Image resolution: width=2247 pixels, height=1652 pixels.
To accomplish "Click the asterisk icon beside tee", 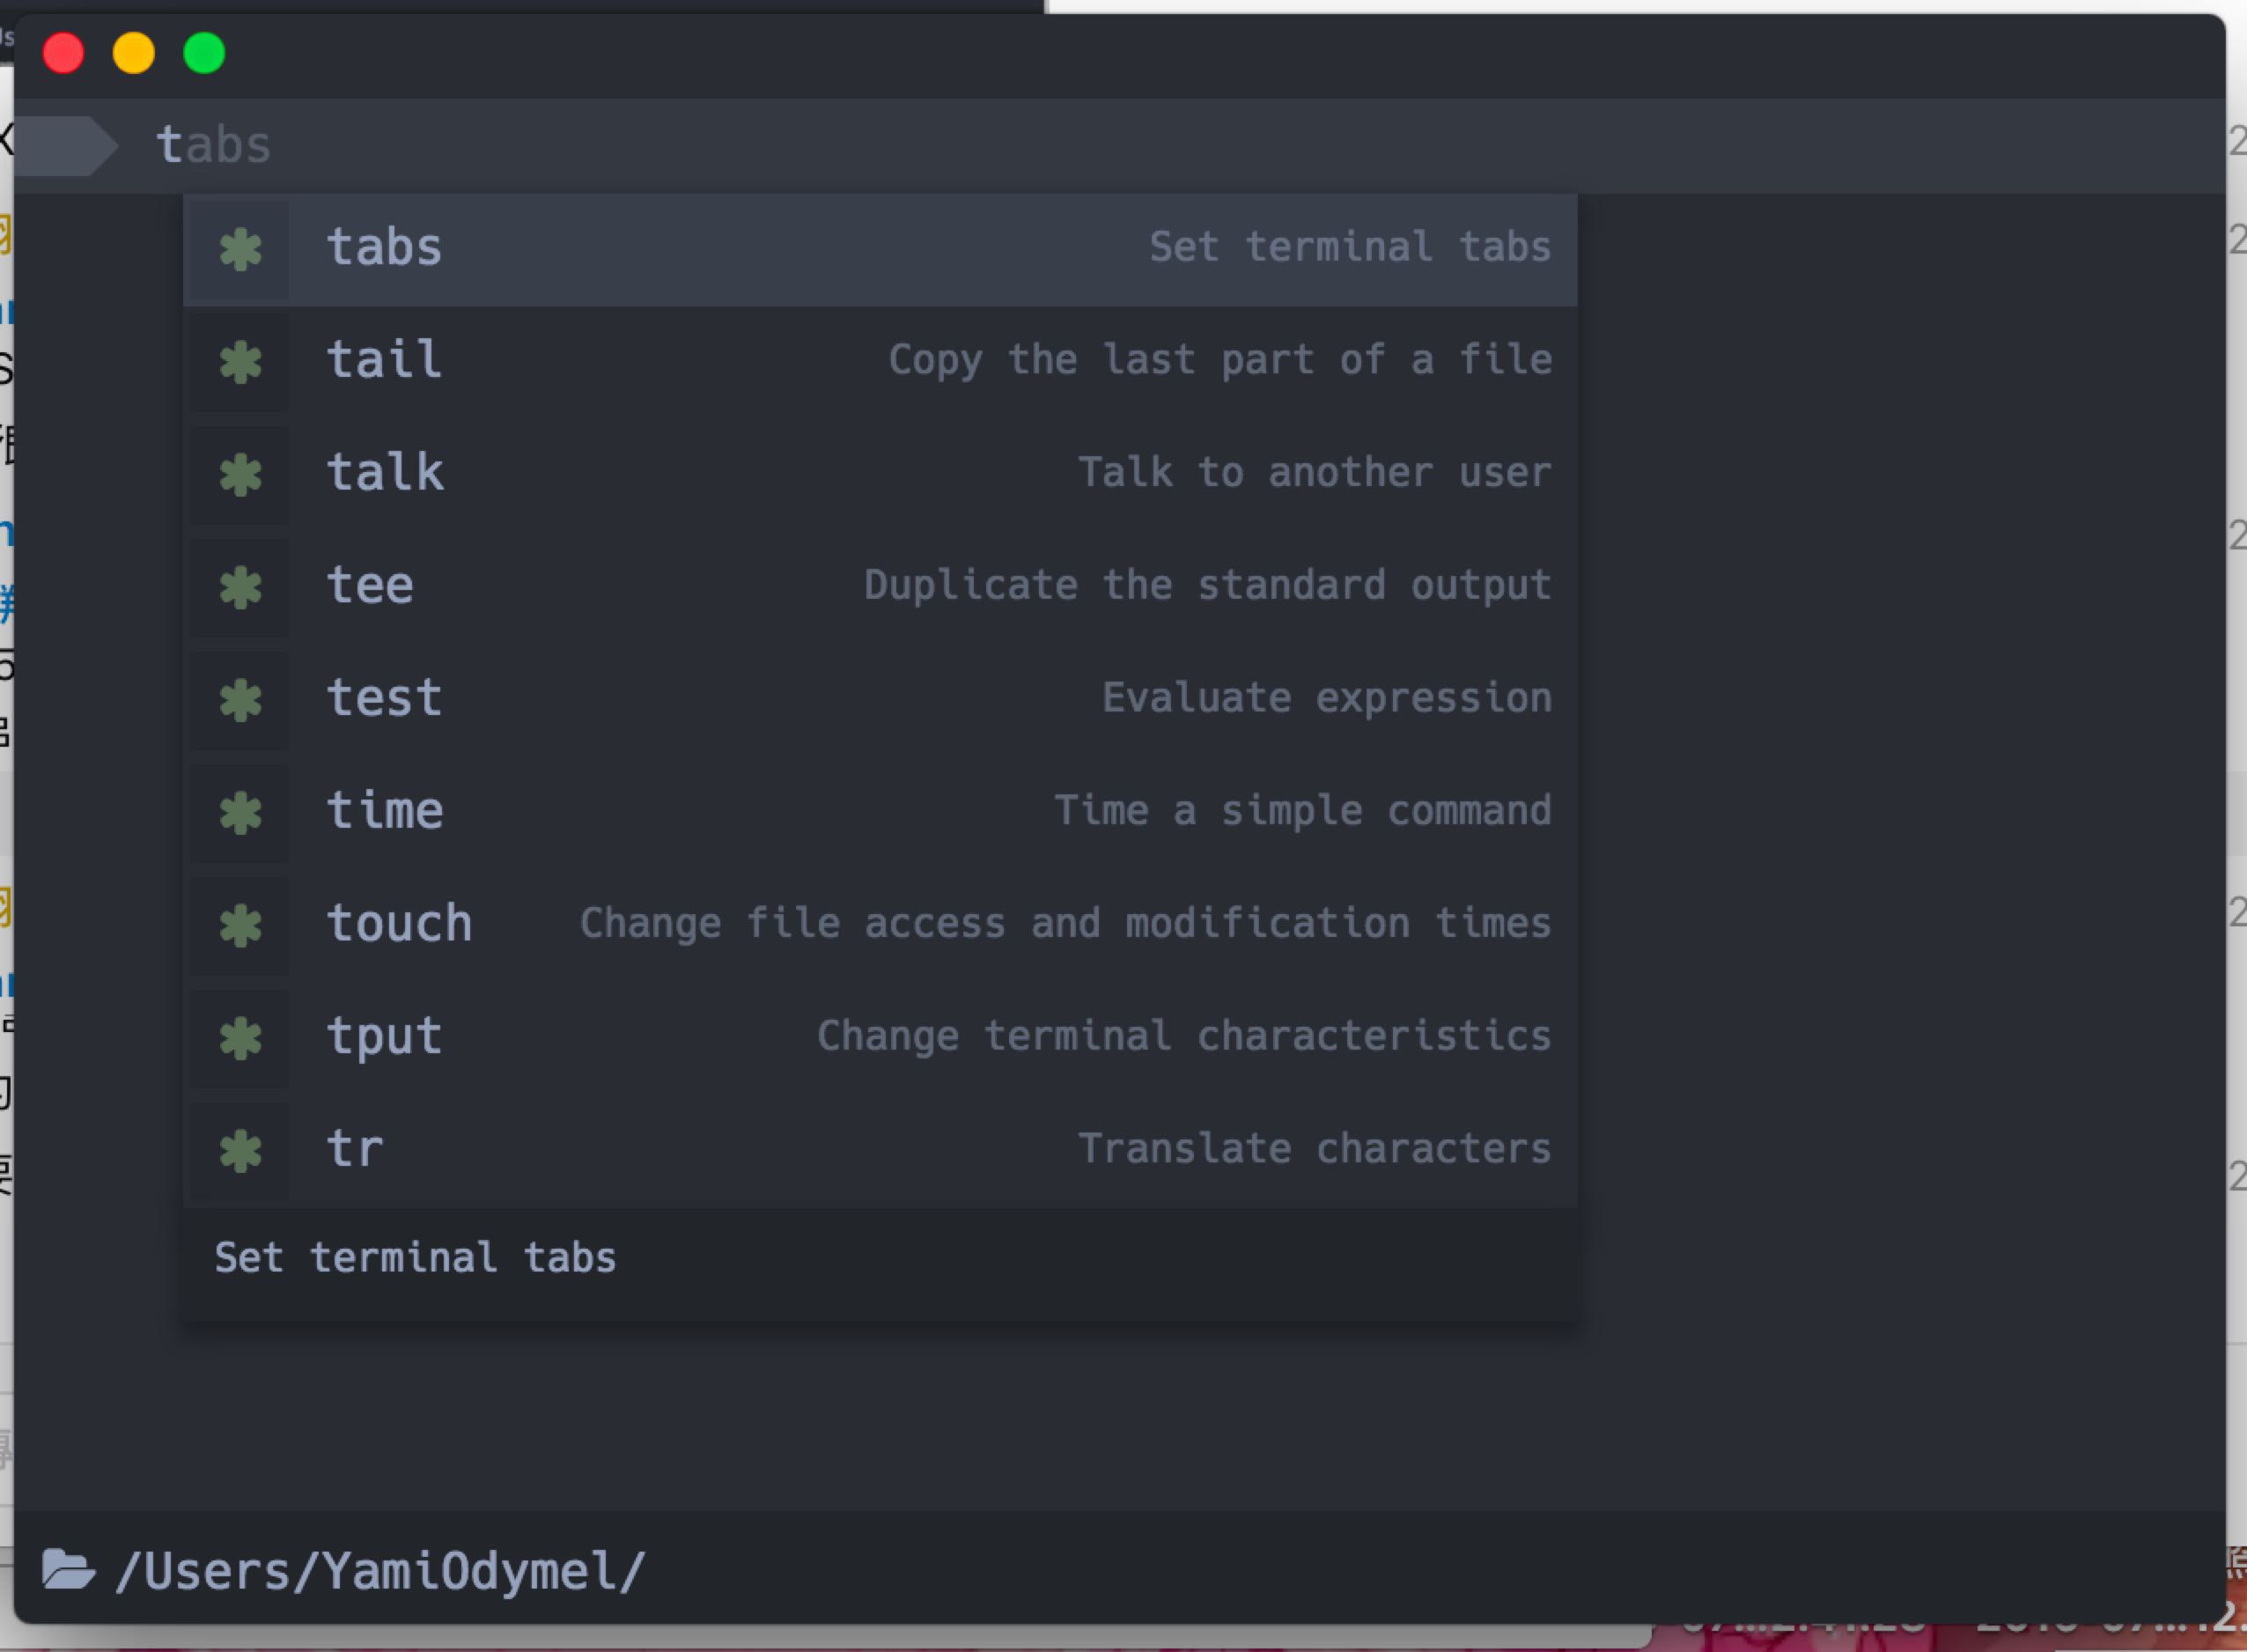I will click(241, 587).
